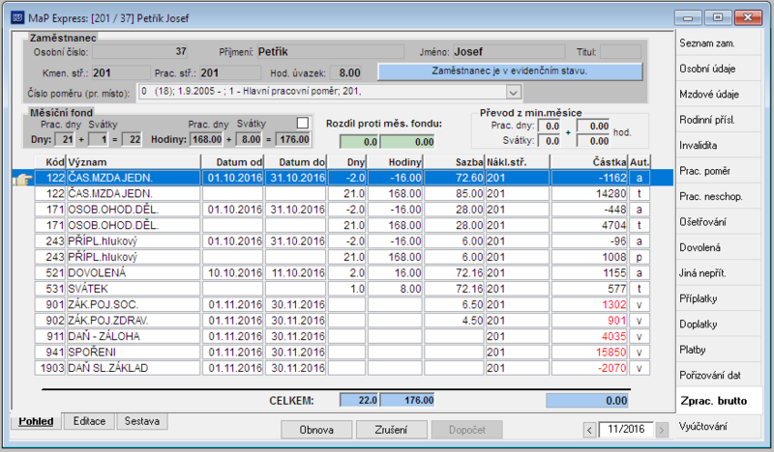The height and width of the screenshot is (452, 774).
Task: Click the period field showing 11/2016
Action: 625,430
